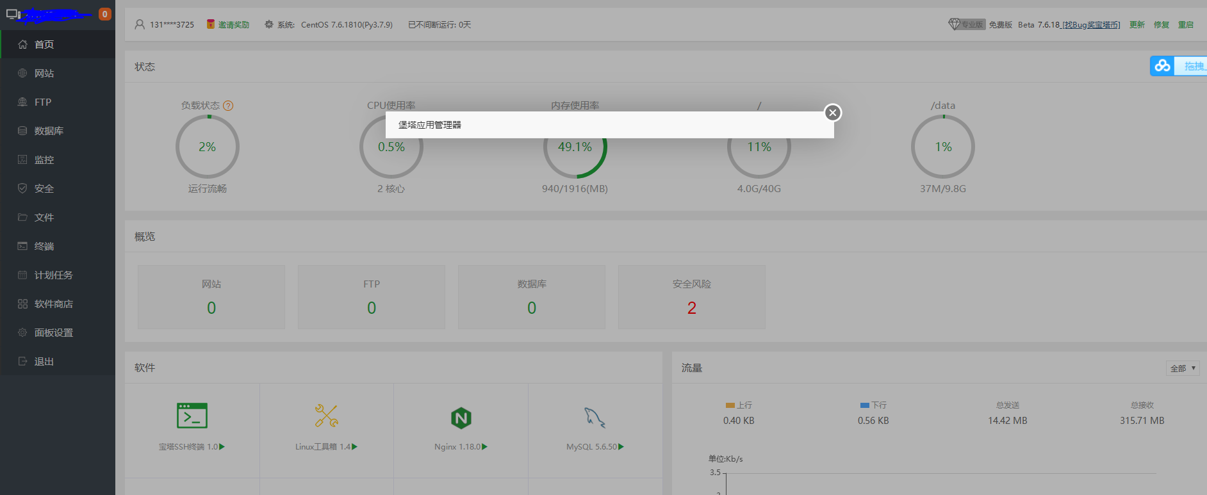Click the 下行 blue legend item

(873, 405)
